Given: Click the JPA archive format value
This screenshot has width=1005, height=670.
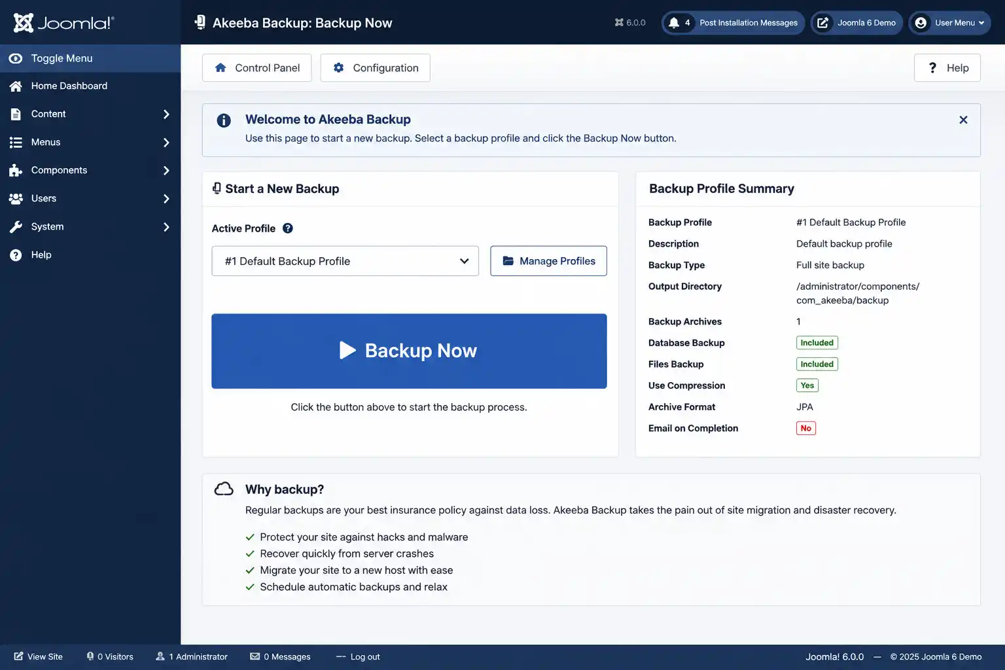Looking at the screenshot, I should (805, 407).
